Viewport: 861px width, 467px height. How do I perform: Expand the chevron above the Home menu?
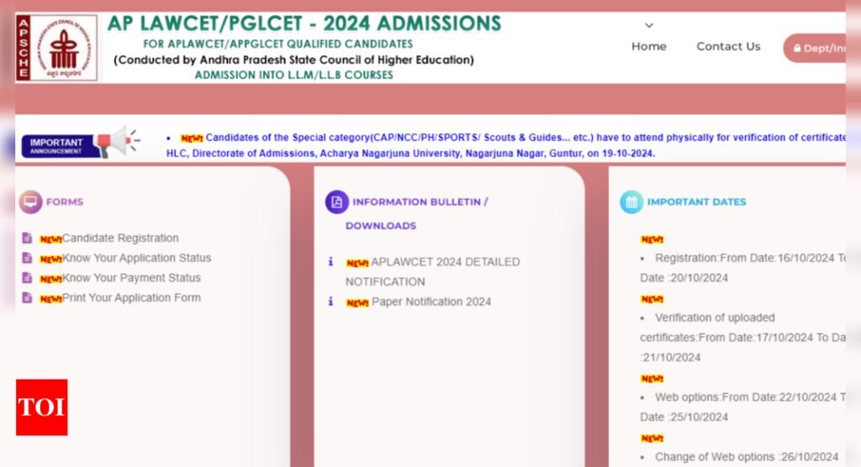tap(649, 26)
